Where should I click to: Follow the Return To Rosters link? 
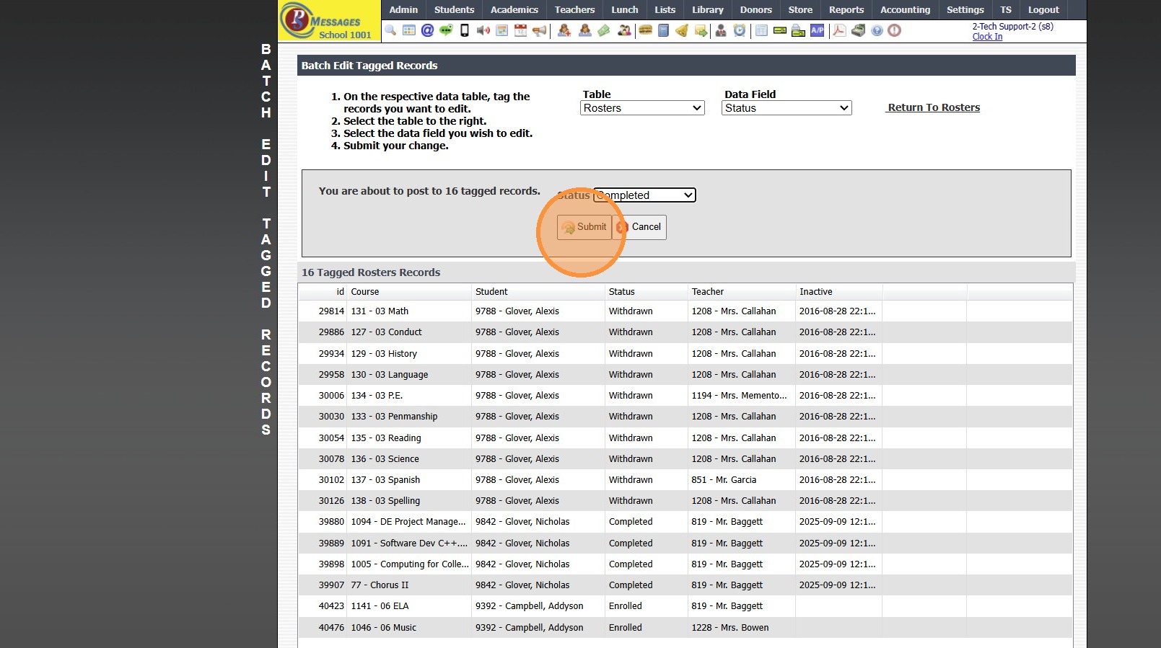coord(934,107)
